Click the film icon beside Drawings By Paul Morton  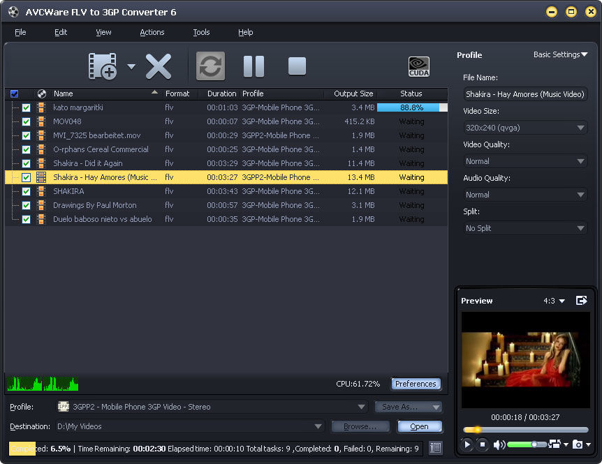click(x=41, y=205)
